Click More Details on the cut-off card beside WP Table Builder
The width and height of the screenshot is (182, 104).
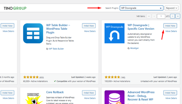coord(9,31)
